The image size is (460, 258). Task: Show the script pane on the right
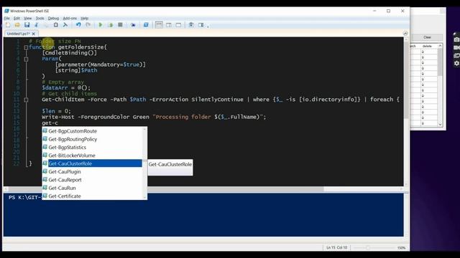tap(169, 25)
